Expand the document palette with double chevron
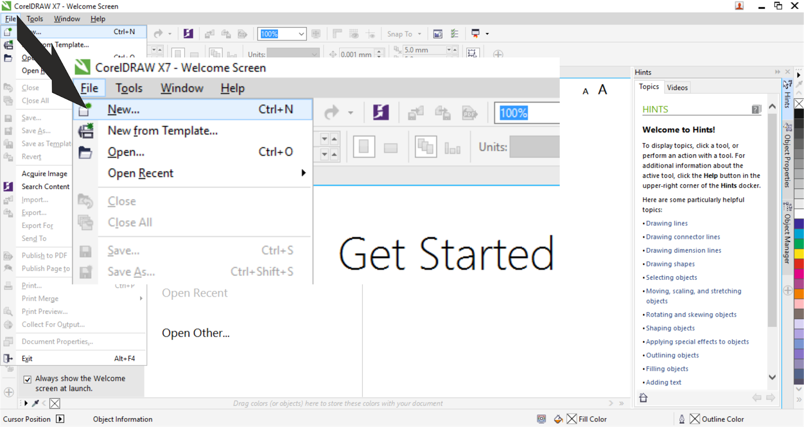 622,403
